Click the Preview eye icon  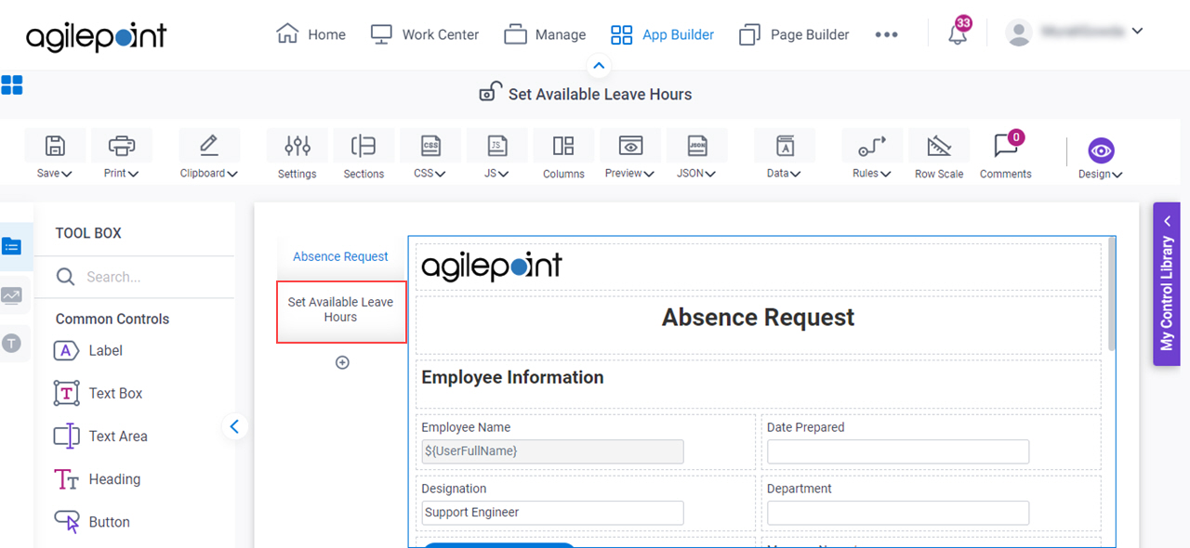(x=630, y=146)
